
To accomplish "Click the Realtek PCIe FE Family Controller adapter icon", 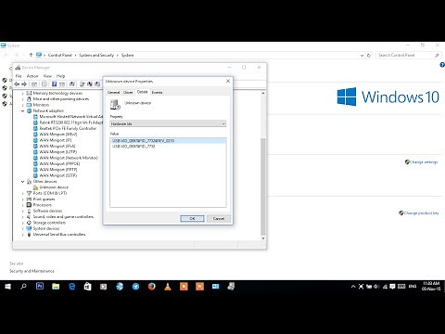I will [x=35, y=128].
